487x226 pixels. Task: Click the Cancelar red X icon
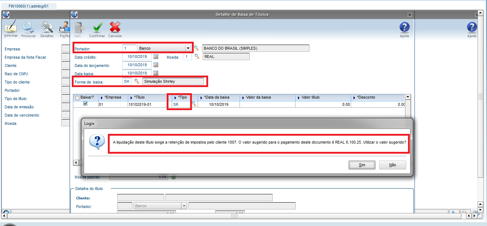pyautogui.click(x=115, y=27)
